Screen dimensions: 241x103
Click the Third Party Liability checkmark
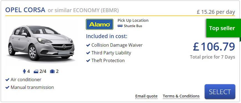(x=88, y=53)
